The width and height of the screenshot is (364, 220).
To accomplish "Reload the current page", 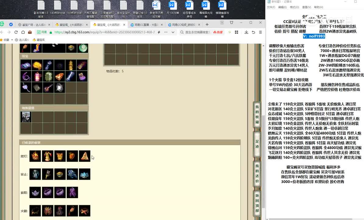I will pos(16,32).
